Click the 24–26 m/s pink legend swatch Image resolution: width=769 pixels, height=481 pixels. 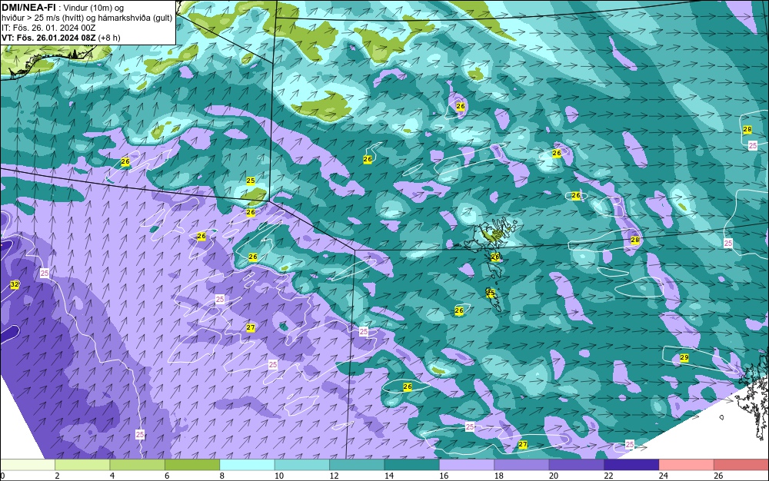(x=687, y=465)
